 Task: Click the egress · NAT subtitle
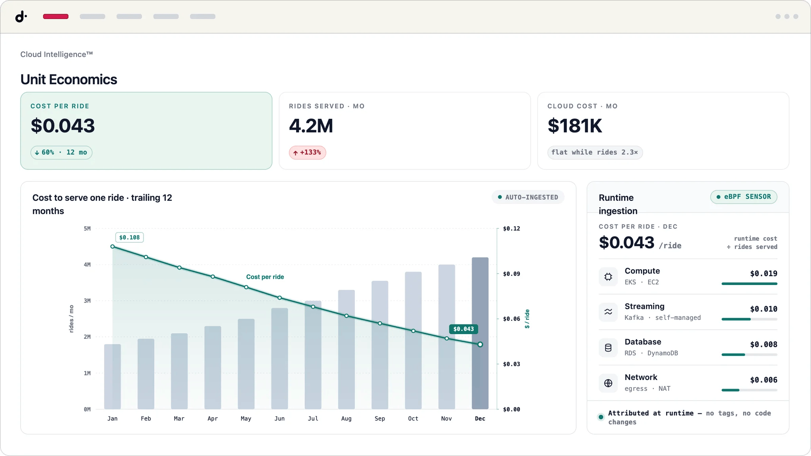click(x=647, y=389)
